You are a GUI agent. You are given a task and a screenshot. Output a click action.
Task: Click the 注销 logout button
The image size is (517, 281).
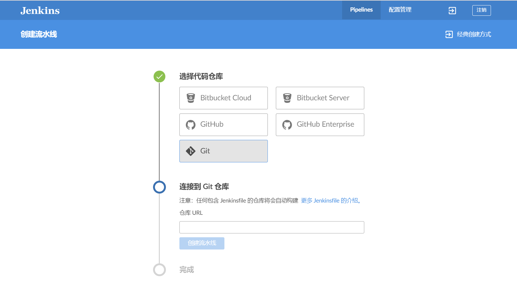[481, 10]
